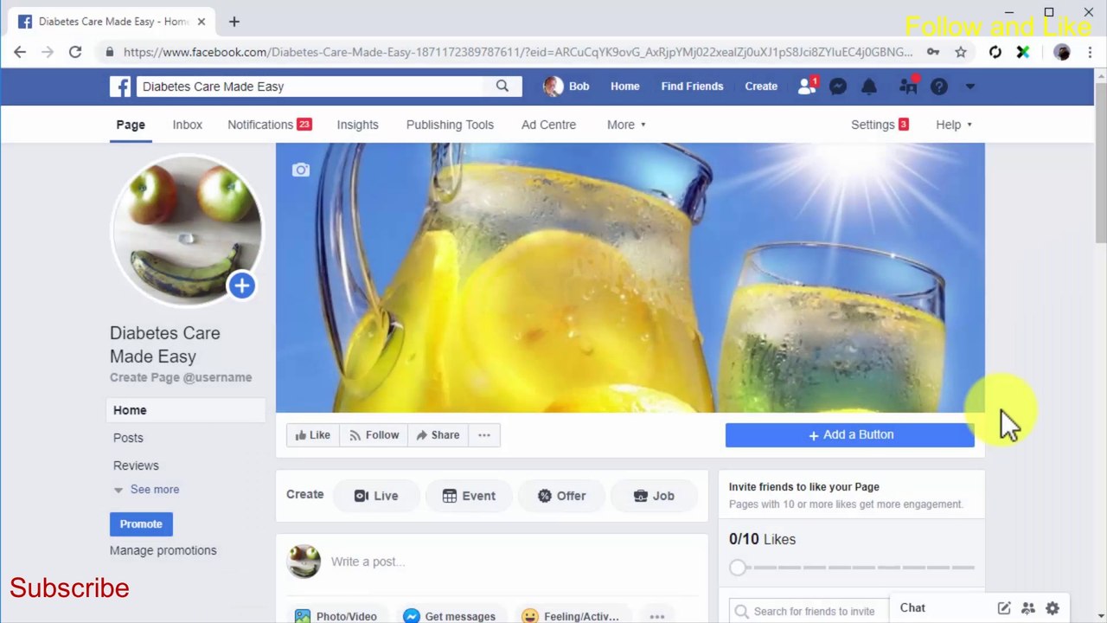
Task: Click the Share button
Action: coord(438,435)
